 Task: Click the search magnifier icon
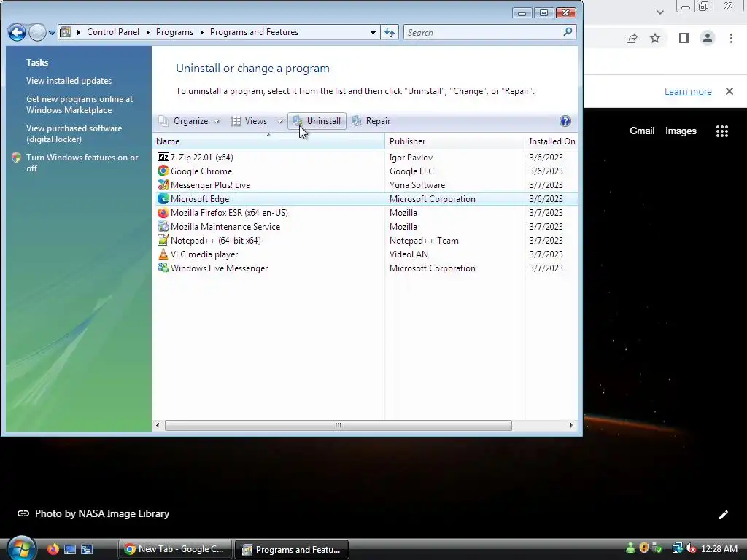tap(568, 32)
